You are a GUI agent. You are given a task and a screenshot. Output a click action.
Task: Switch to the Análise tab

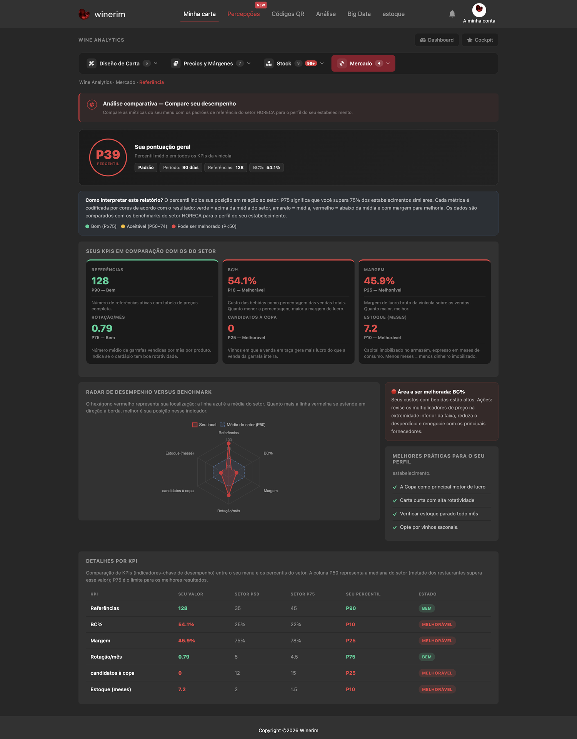click(x=326, y=14)
